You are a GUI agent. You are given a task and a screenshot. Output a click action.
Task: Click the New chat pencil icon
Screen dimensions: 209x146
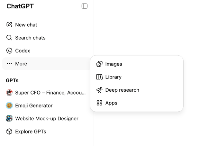(9, 25)
